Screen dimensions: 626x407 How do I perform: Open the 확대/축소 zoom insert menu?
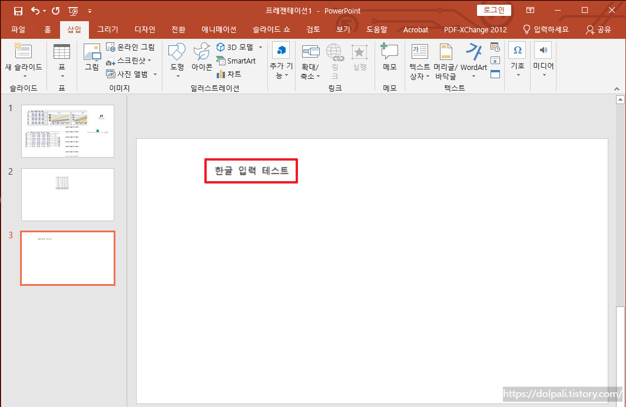[x=310, y=61]
